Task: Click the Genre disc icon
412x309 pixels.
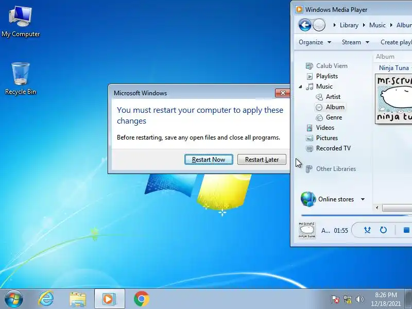Action: (319, 118)
